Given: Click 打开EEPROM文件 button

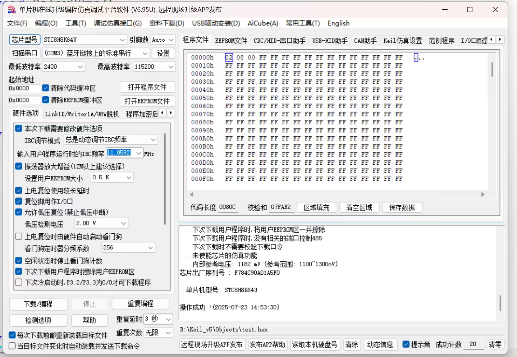Looking at the screenshot, I should pyautogui.click(x=147, y=101).
